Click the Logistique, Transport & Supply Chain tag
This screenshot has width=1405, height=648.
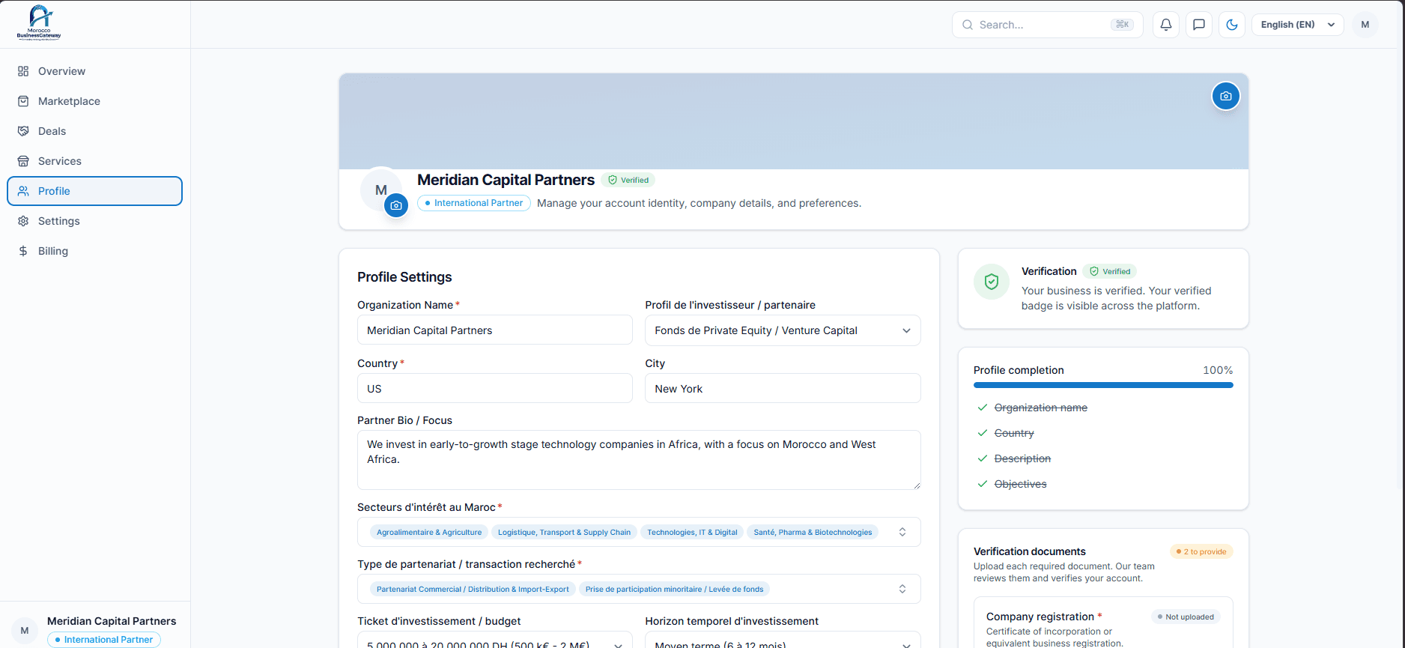pos(564,532)
